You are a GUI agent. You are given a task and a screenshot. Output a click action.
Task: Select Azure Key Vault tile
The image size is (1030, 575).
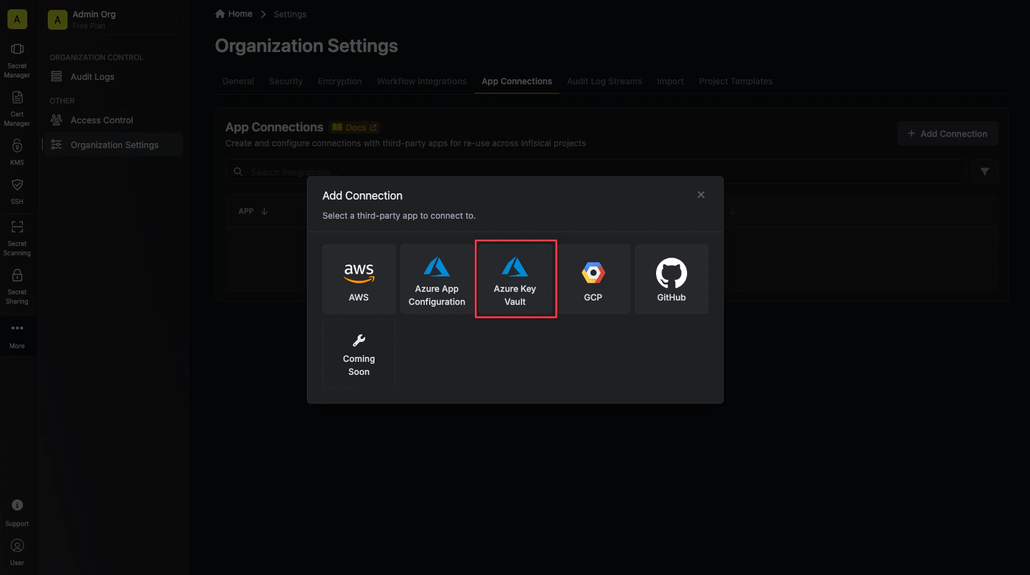point(515,279)
